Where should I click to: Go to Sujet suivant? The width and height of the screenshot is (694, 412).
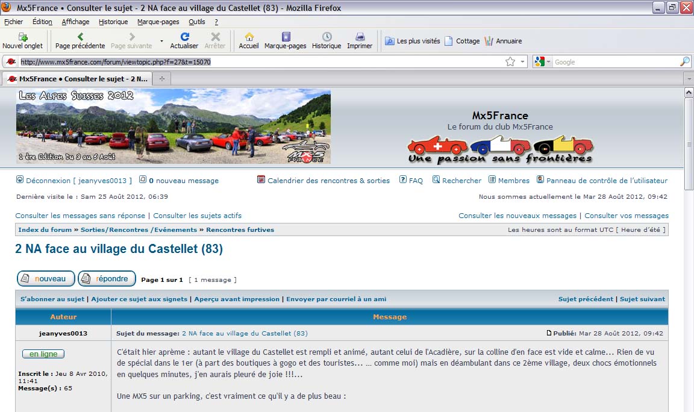pos(642,299)
